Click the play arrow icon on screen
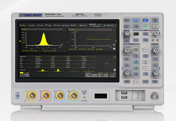The height and width of the screenshot is (121, 176). [x=114, y=45]
